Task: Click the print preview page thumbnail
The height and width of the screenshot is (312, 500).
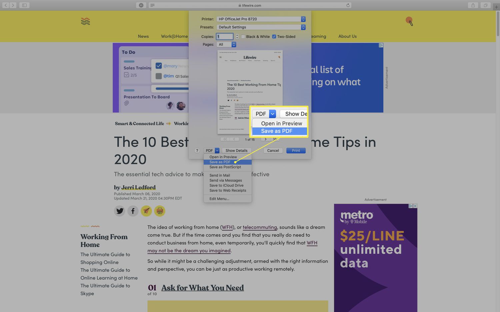Action: pyautogui.click(x=250, y=92)
